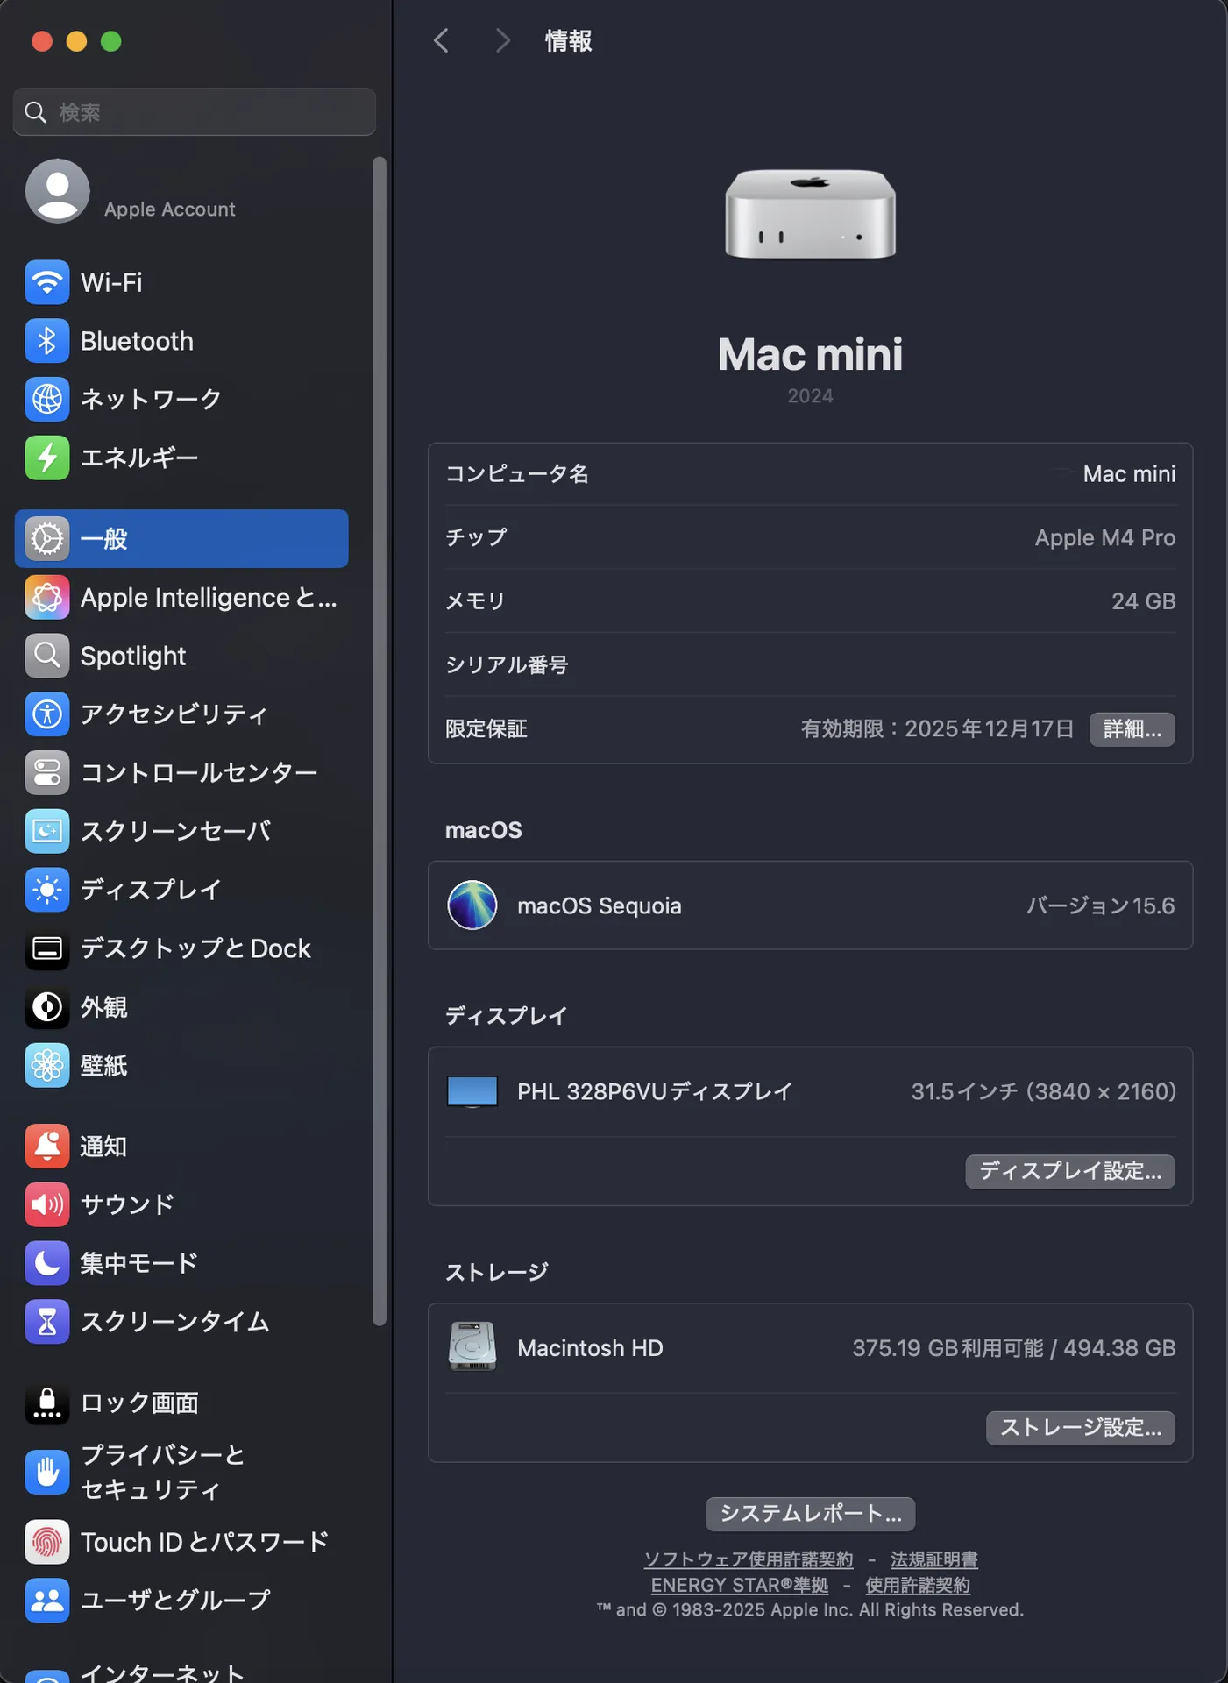Open スクリーンタイム settings
The height and width of the screenshot is (1683, 1228).
pyautogui.click(x=181, y=1322)
